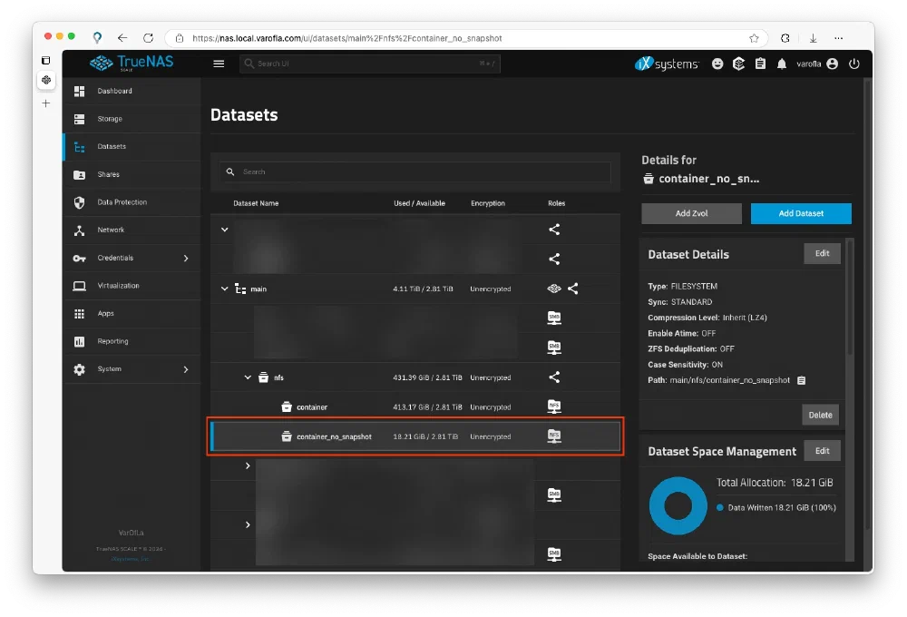Click the NFS share icon for container
The width and height of the screenshot is (907, 617).
pos(554,407)
